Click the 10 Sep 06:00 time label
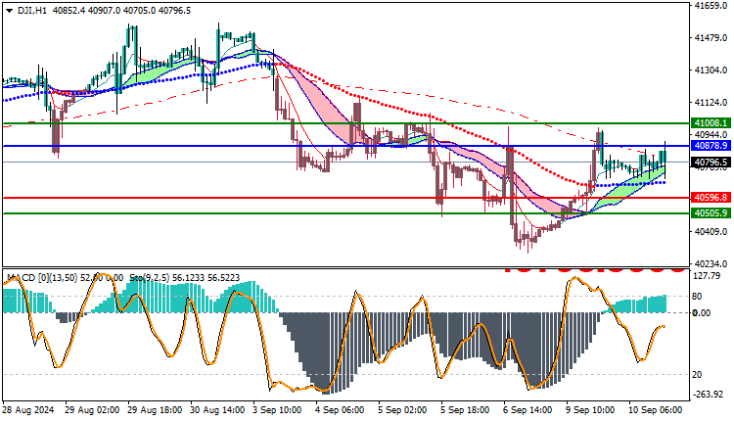Image resolution: width=734 pixels, height=421 pixels. 656,410
